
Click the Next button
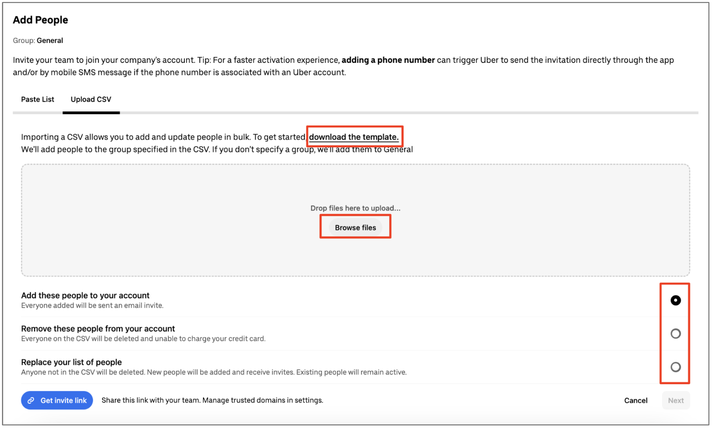point(676,400)
